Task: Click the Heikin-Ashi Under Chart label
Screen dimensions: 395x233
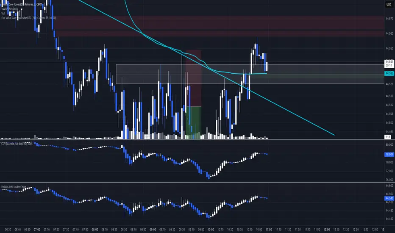Action: 14,187
